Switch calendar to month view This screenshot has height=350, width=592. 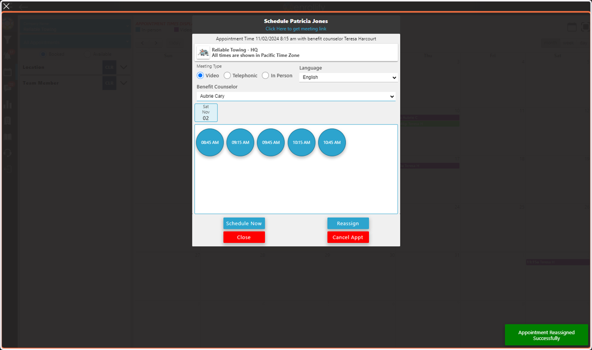(x=551, y=43)
